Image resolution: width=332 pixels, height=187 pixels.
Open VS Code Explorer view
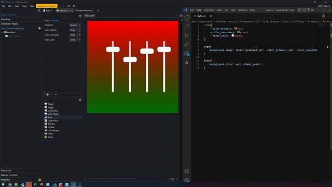[187, 17]
